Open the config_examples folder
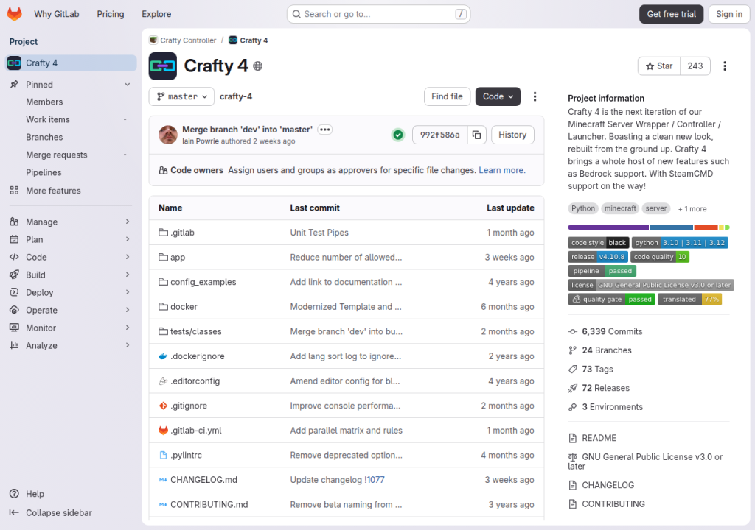Image resolution: width=755 pixels, height=530 pixels. [203, 282]
